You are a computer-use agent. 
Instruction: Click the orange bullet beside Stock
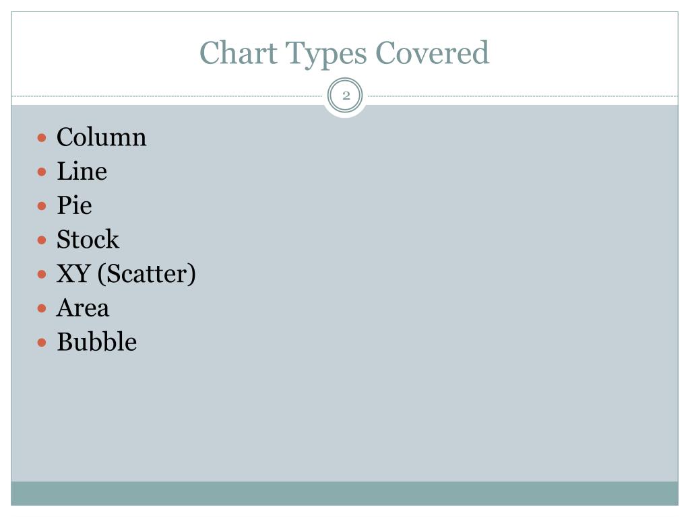[42, 240]
